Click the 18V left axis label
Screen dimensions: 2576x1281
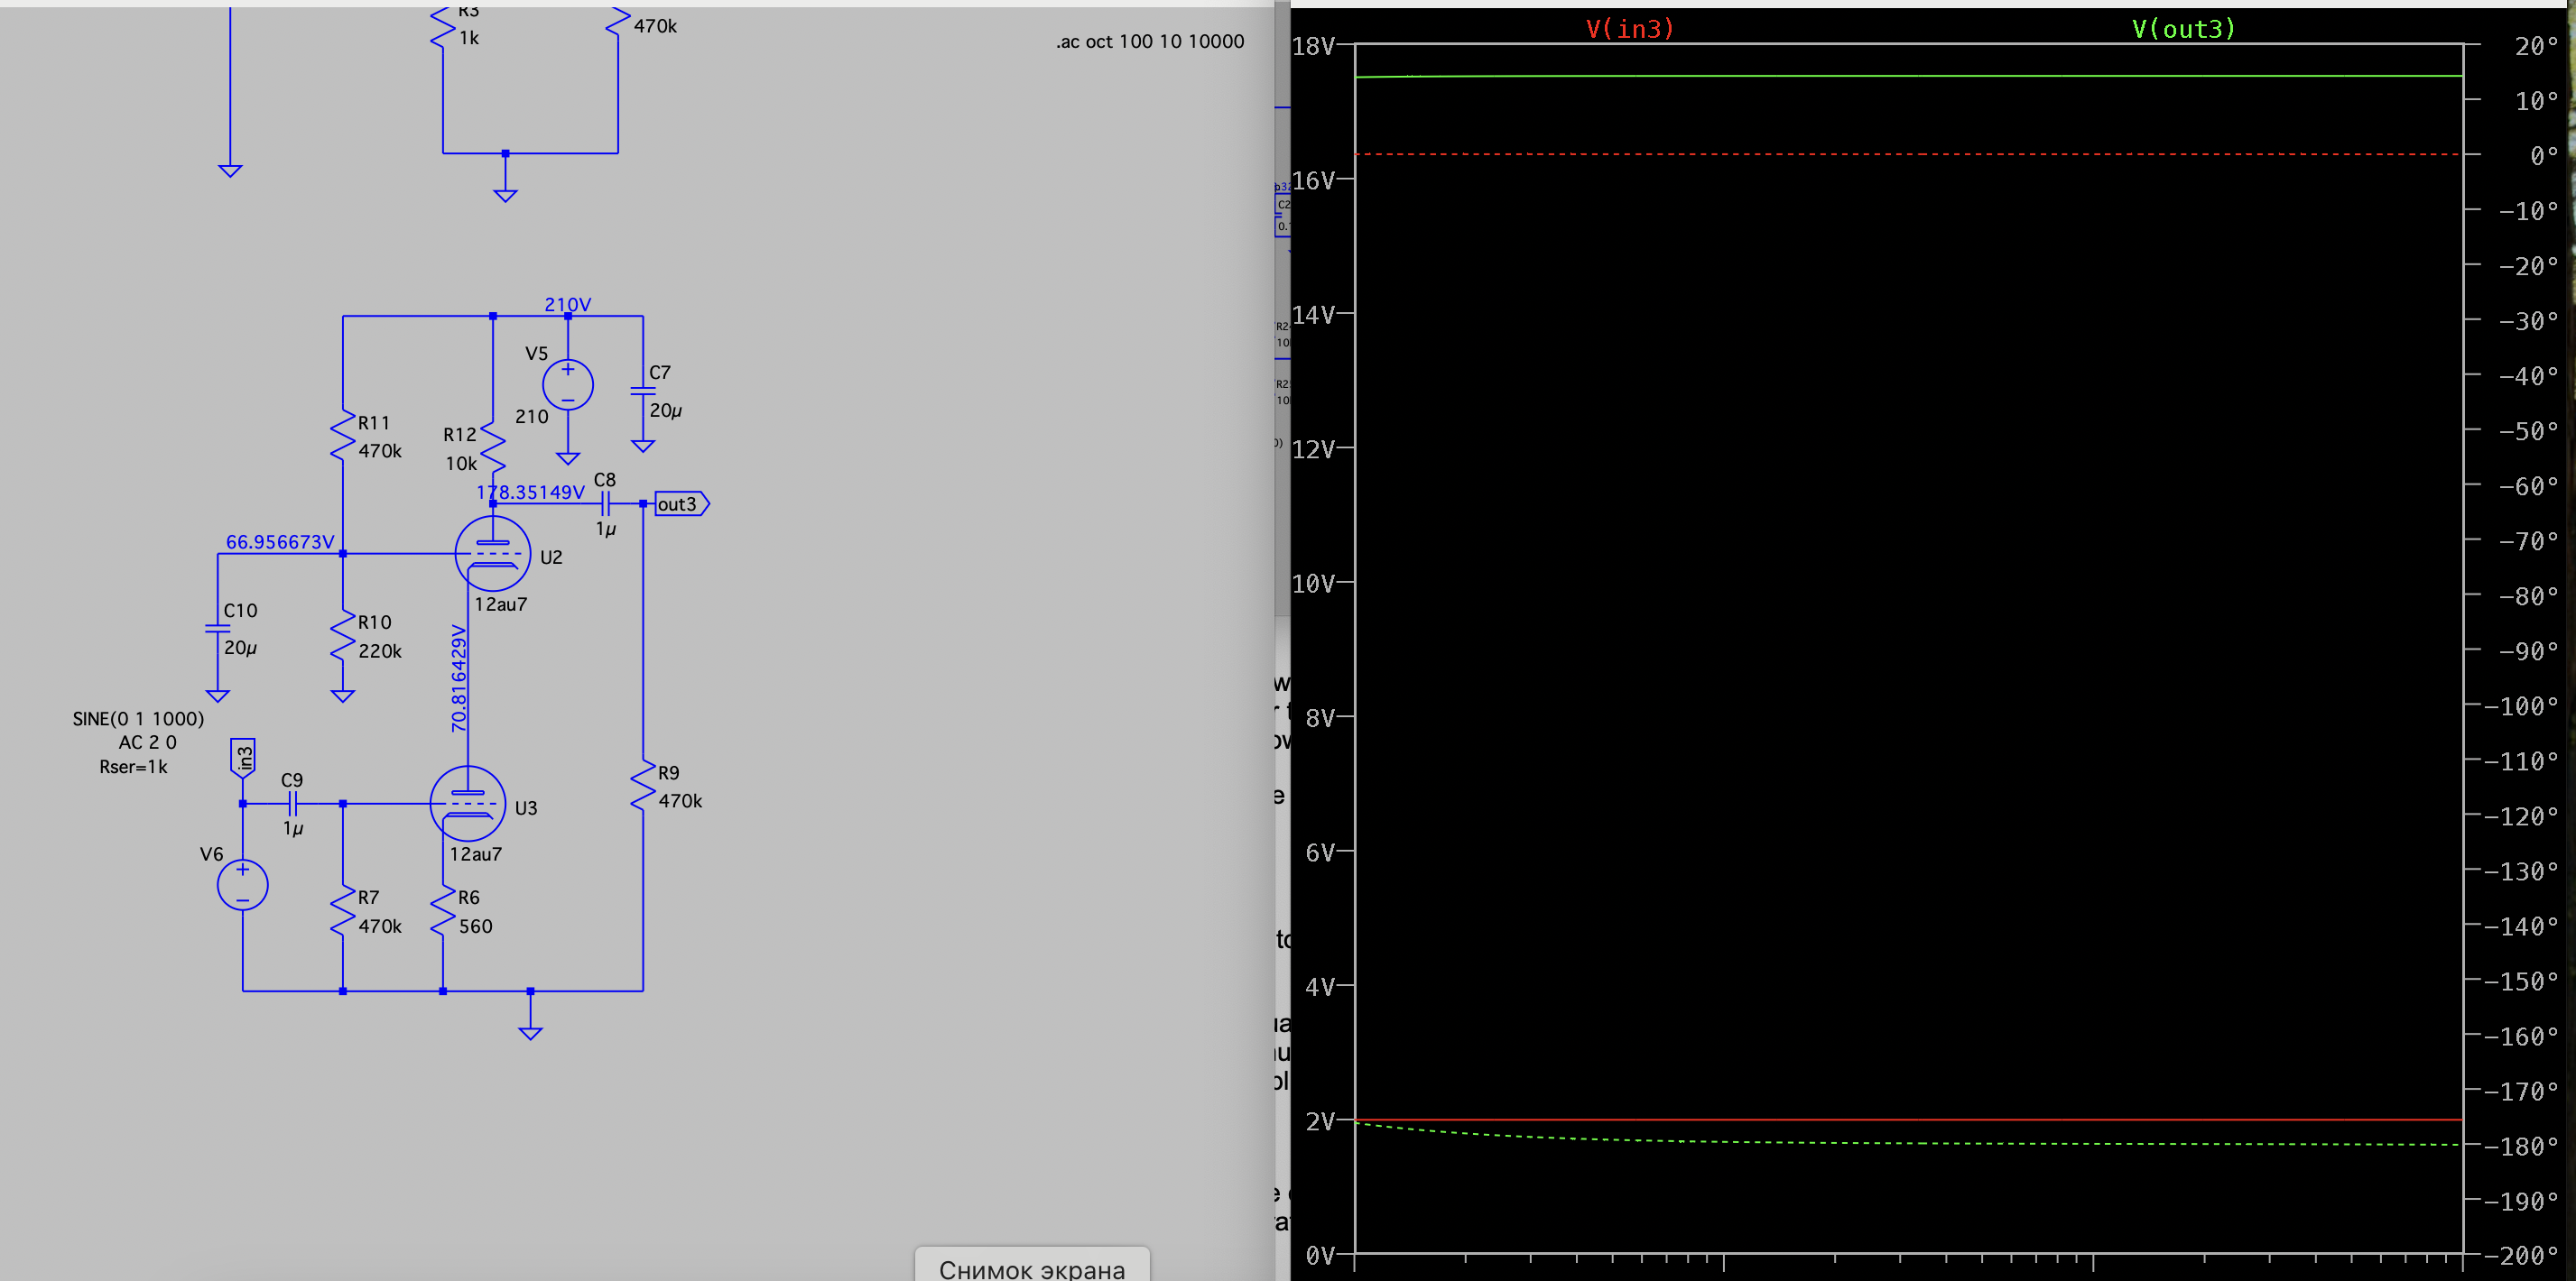pyautogui.click(x=1312, y=46)
